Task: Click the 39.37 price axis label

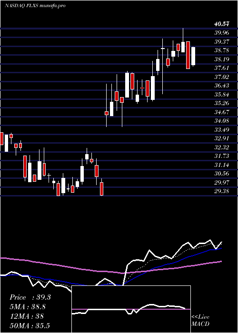Action: point(222,42)
